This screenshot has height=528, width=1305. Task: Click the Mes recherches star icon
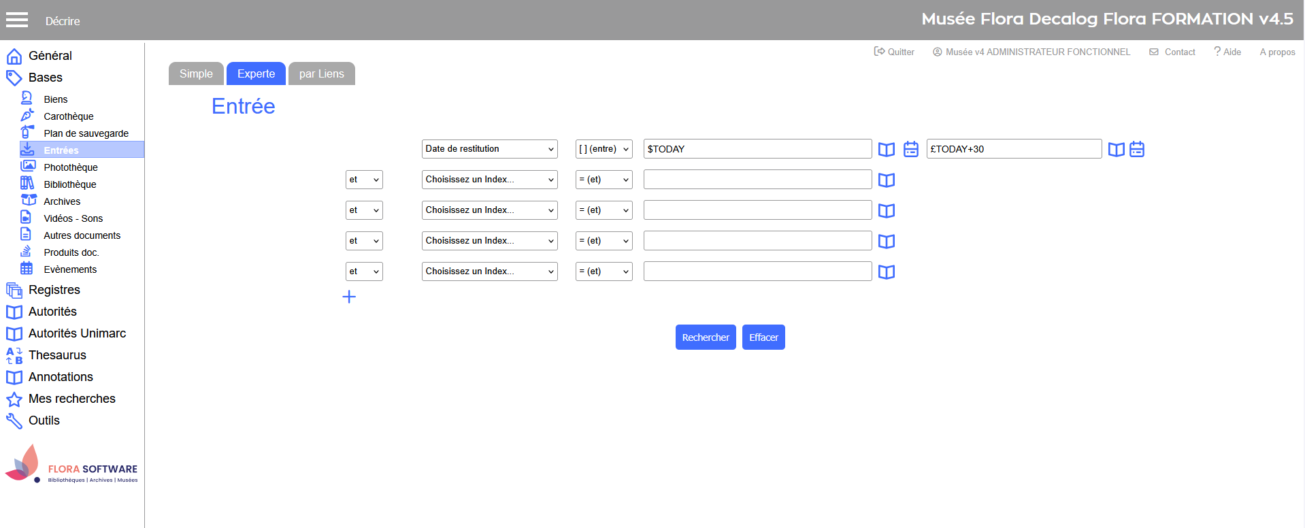coord(14,399)
